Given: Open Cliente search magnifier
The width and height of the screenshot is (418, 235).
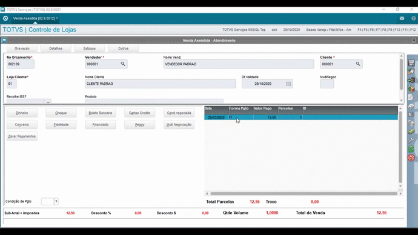Looking at the screenshot, I should (x=358, y=64).
